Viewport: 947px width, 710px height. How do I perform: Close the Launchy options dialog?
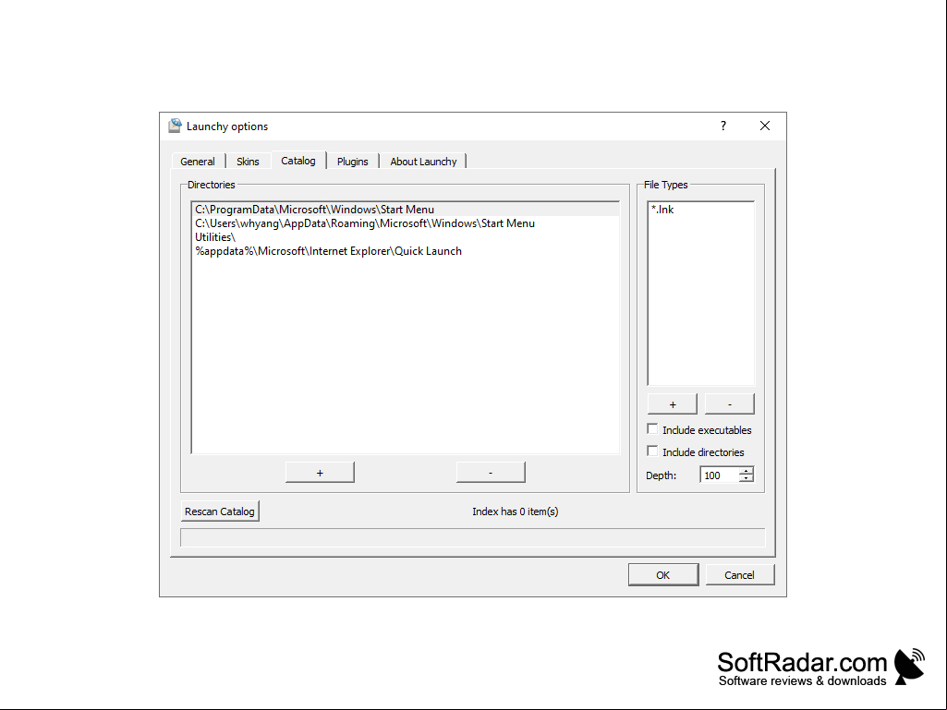click(x=765, y=126)
